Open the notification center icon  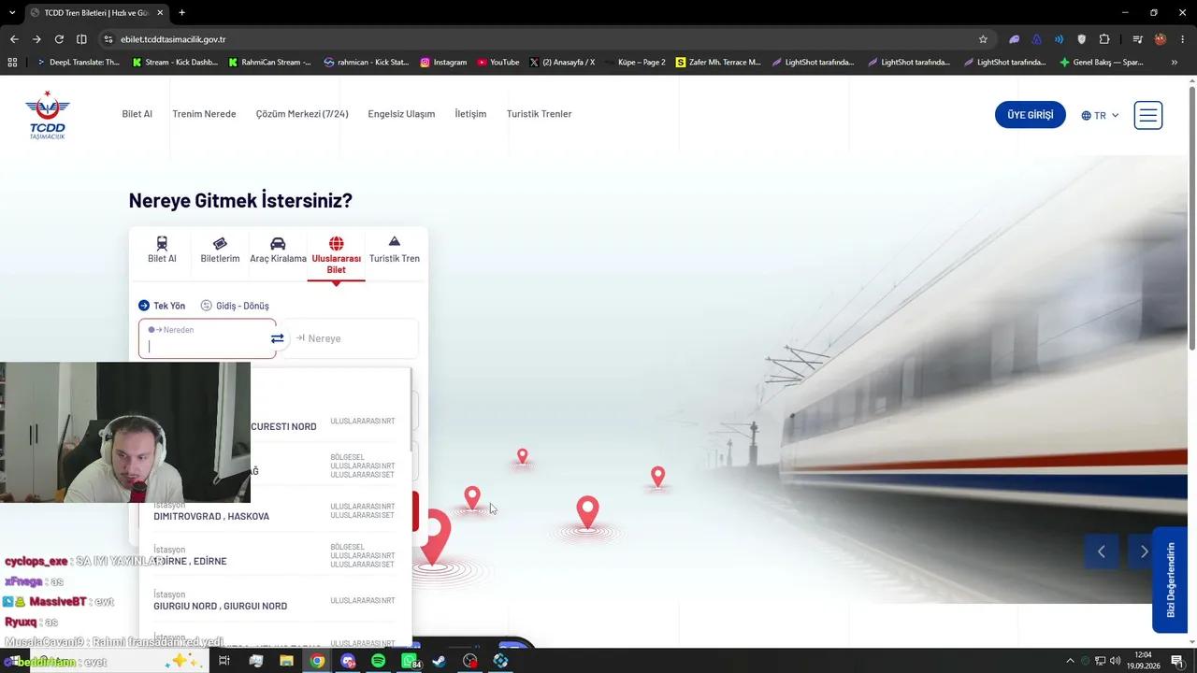pos(1177,661)
